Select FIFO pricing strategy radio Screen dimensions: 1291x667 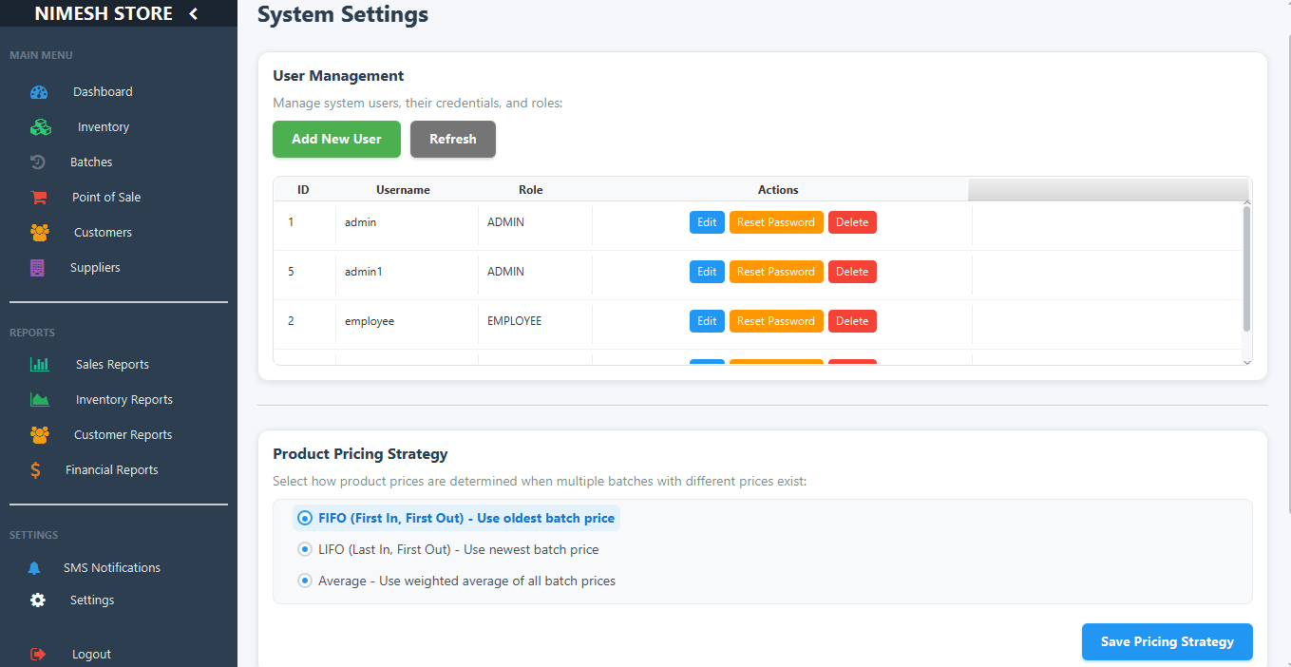click(305, 519)
